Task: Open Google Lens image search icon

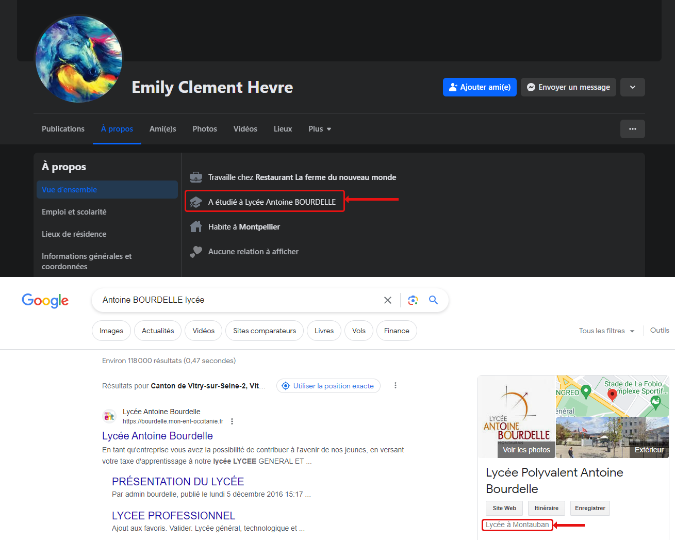Action: click(413, 300)
